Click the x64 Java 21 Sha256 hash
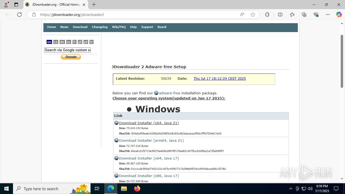 (x=176, y=134)
